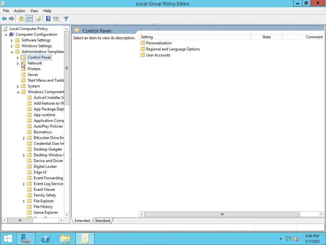Expand the Control Panel tree node
Image resolution: width=326 pixels, height=245 pixels.
click(18, 58)
